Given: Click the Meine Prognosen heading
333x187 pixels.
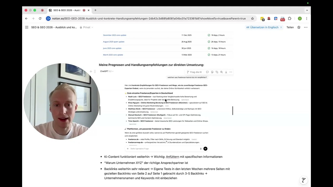Looking at the screenshot, I should tap(151, 65).
